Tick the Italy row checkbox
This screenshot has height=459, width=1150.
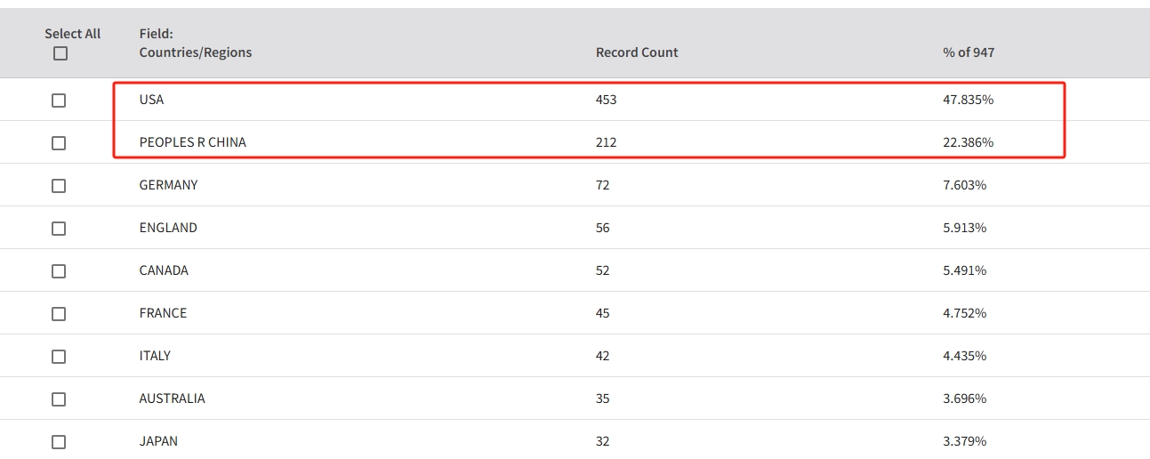point(59,357)
